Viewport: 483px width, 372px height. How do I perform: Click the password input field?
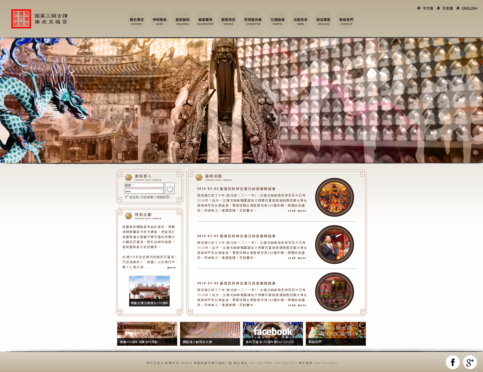click(144, 191)
